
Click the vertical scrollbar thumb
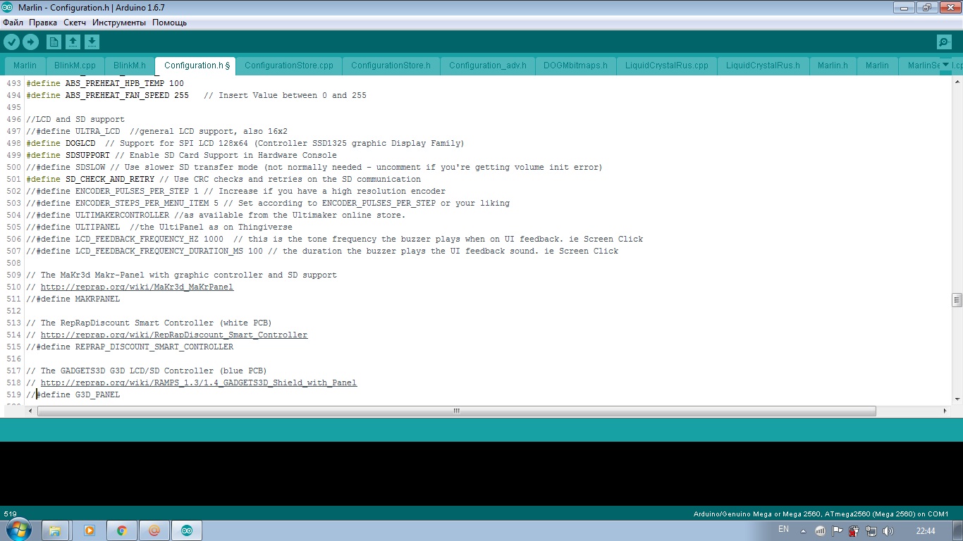coord(957,300)
